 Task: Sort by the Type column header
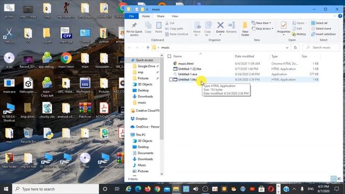(274, 56)
